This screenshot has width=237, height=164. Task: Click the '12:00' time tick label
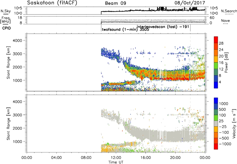[116, 158]
